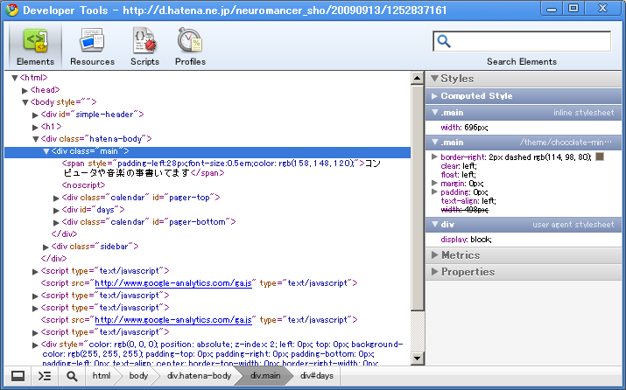Expand the head node
This screenshot has height=390, width=626.
25,90
